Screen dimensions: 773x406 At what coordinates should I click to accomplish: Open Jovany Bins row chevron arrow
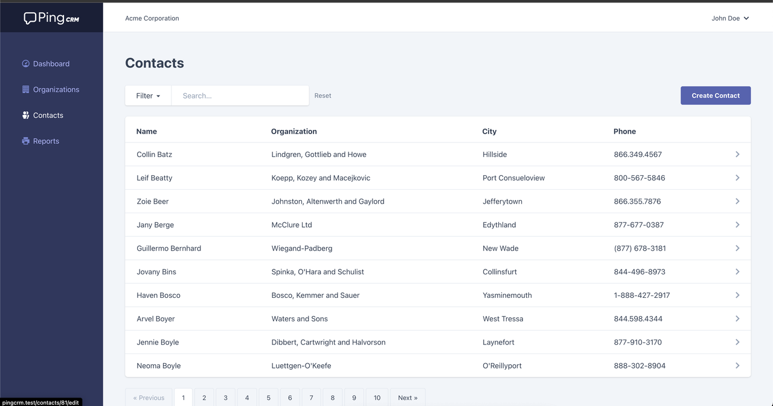737,272
